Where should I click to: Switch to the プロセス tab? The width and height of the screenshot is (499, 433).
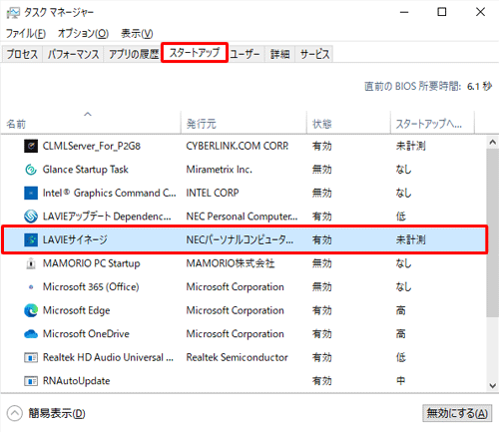point(22,54)
